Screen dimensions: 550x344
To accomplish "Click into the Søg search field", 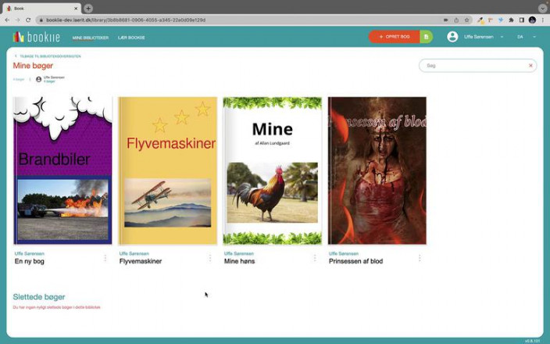I will click(x=473, y=66).
